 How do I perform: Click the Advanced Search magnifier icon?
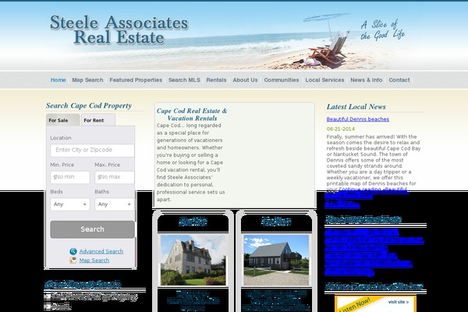click(73, 251)
